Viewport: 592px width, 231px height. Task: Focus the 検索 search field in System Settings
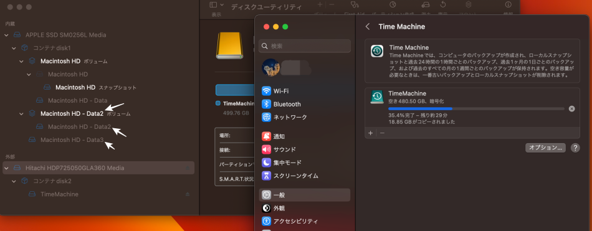[x=305, y=46]
